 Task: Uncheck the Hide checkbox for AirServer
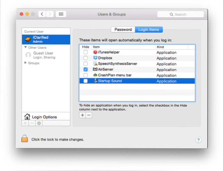85,70
